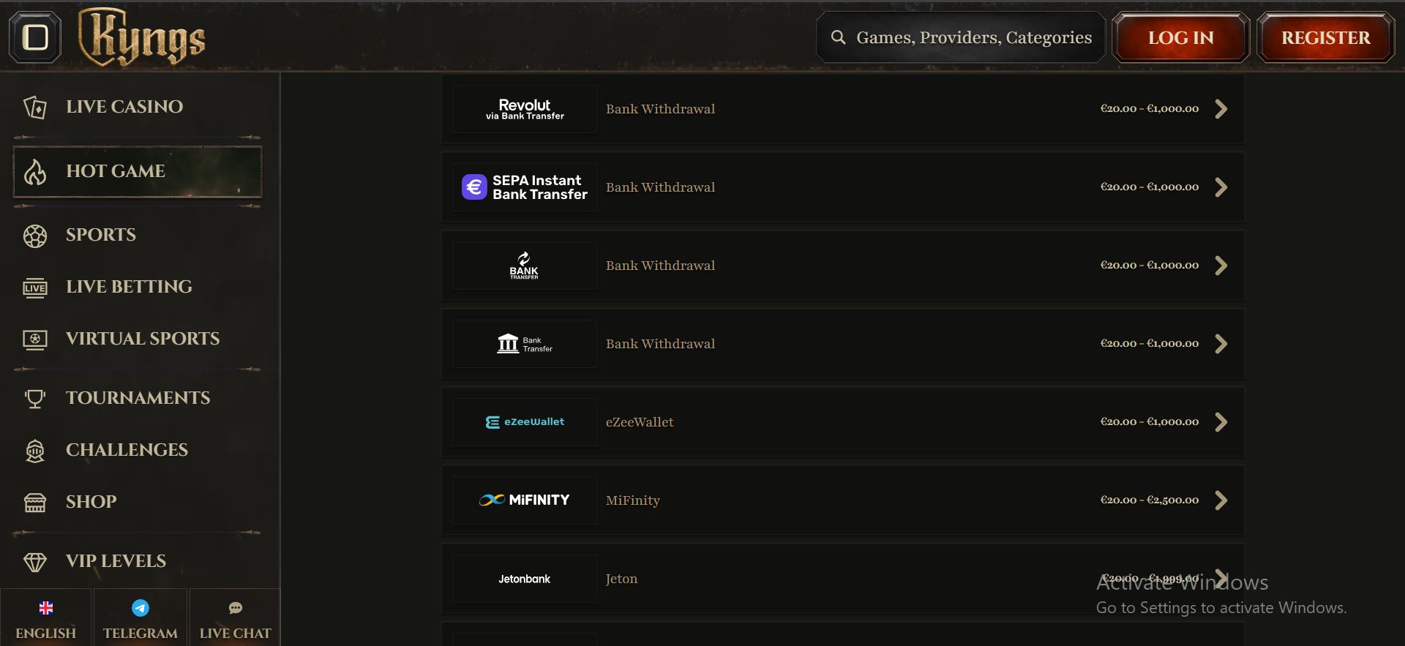1405x646 pixels.
Task: Select the Tournaments trophy icon
Action: point(35,399)
